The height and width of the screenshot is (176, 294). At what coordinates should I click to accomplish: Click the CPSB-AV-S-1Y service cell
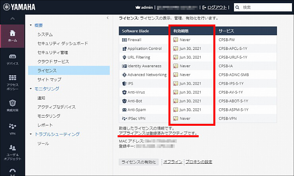tap(230, 92)
